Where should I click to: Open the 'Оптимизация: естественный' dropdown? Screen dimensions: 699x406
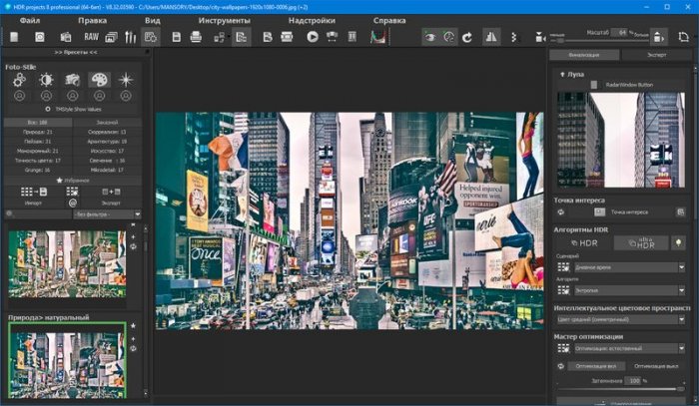[628, 350]
